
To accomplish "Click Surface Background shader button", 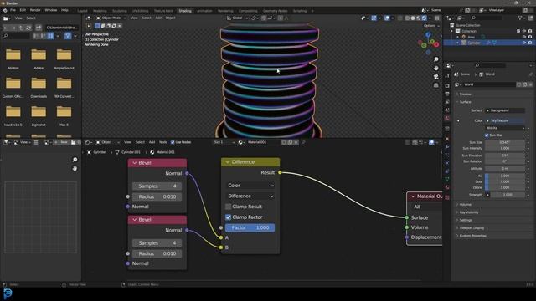I will (505, 110).
